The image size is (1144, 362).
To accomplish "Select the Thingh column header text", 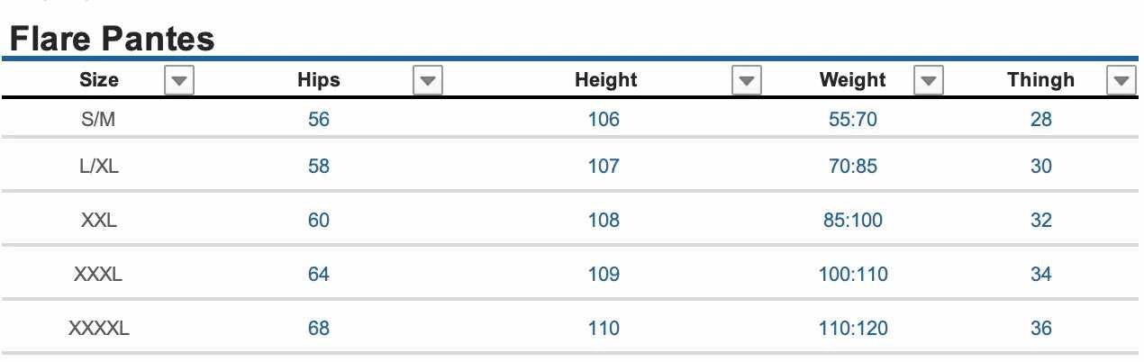I will pyautogui.click(x=1040, y=80).
